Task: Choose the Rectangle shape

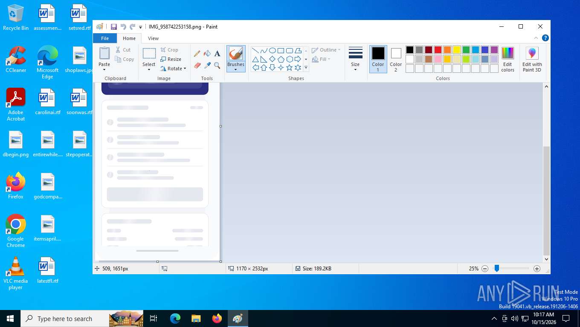Action: [281, 51]
